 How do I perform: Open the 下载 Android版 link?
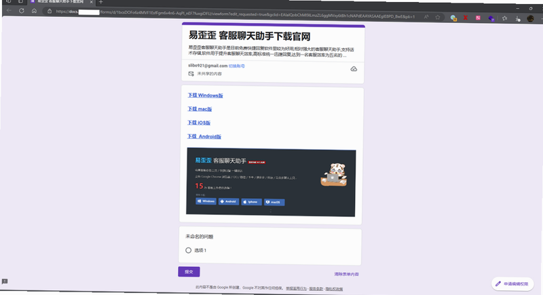click(204, 136)
